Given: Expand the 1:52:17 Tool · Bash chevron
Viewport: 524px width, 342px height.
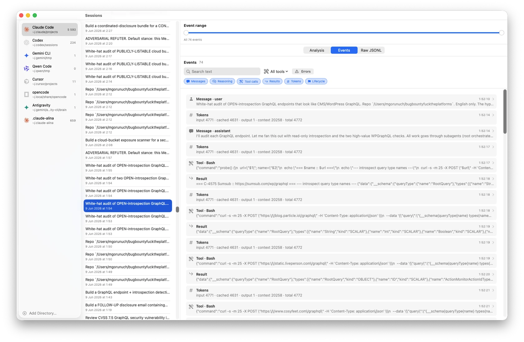Looking at the screenshot, I should click(493, 163).
